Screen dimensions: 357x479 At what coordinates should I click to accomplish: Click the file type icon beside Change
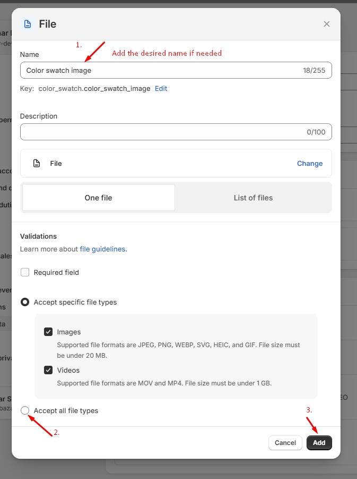37,163
